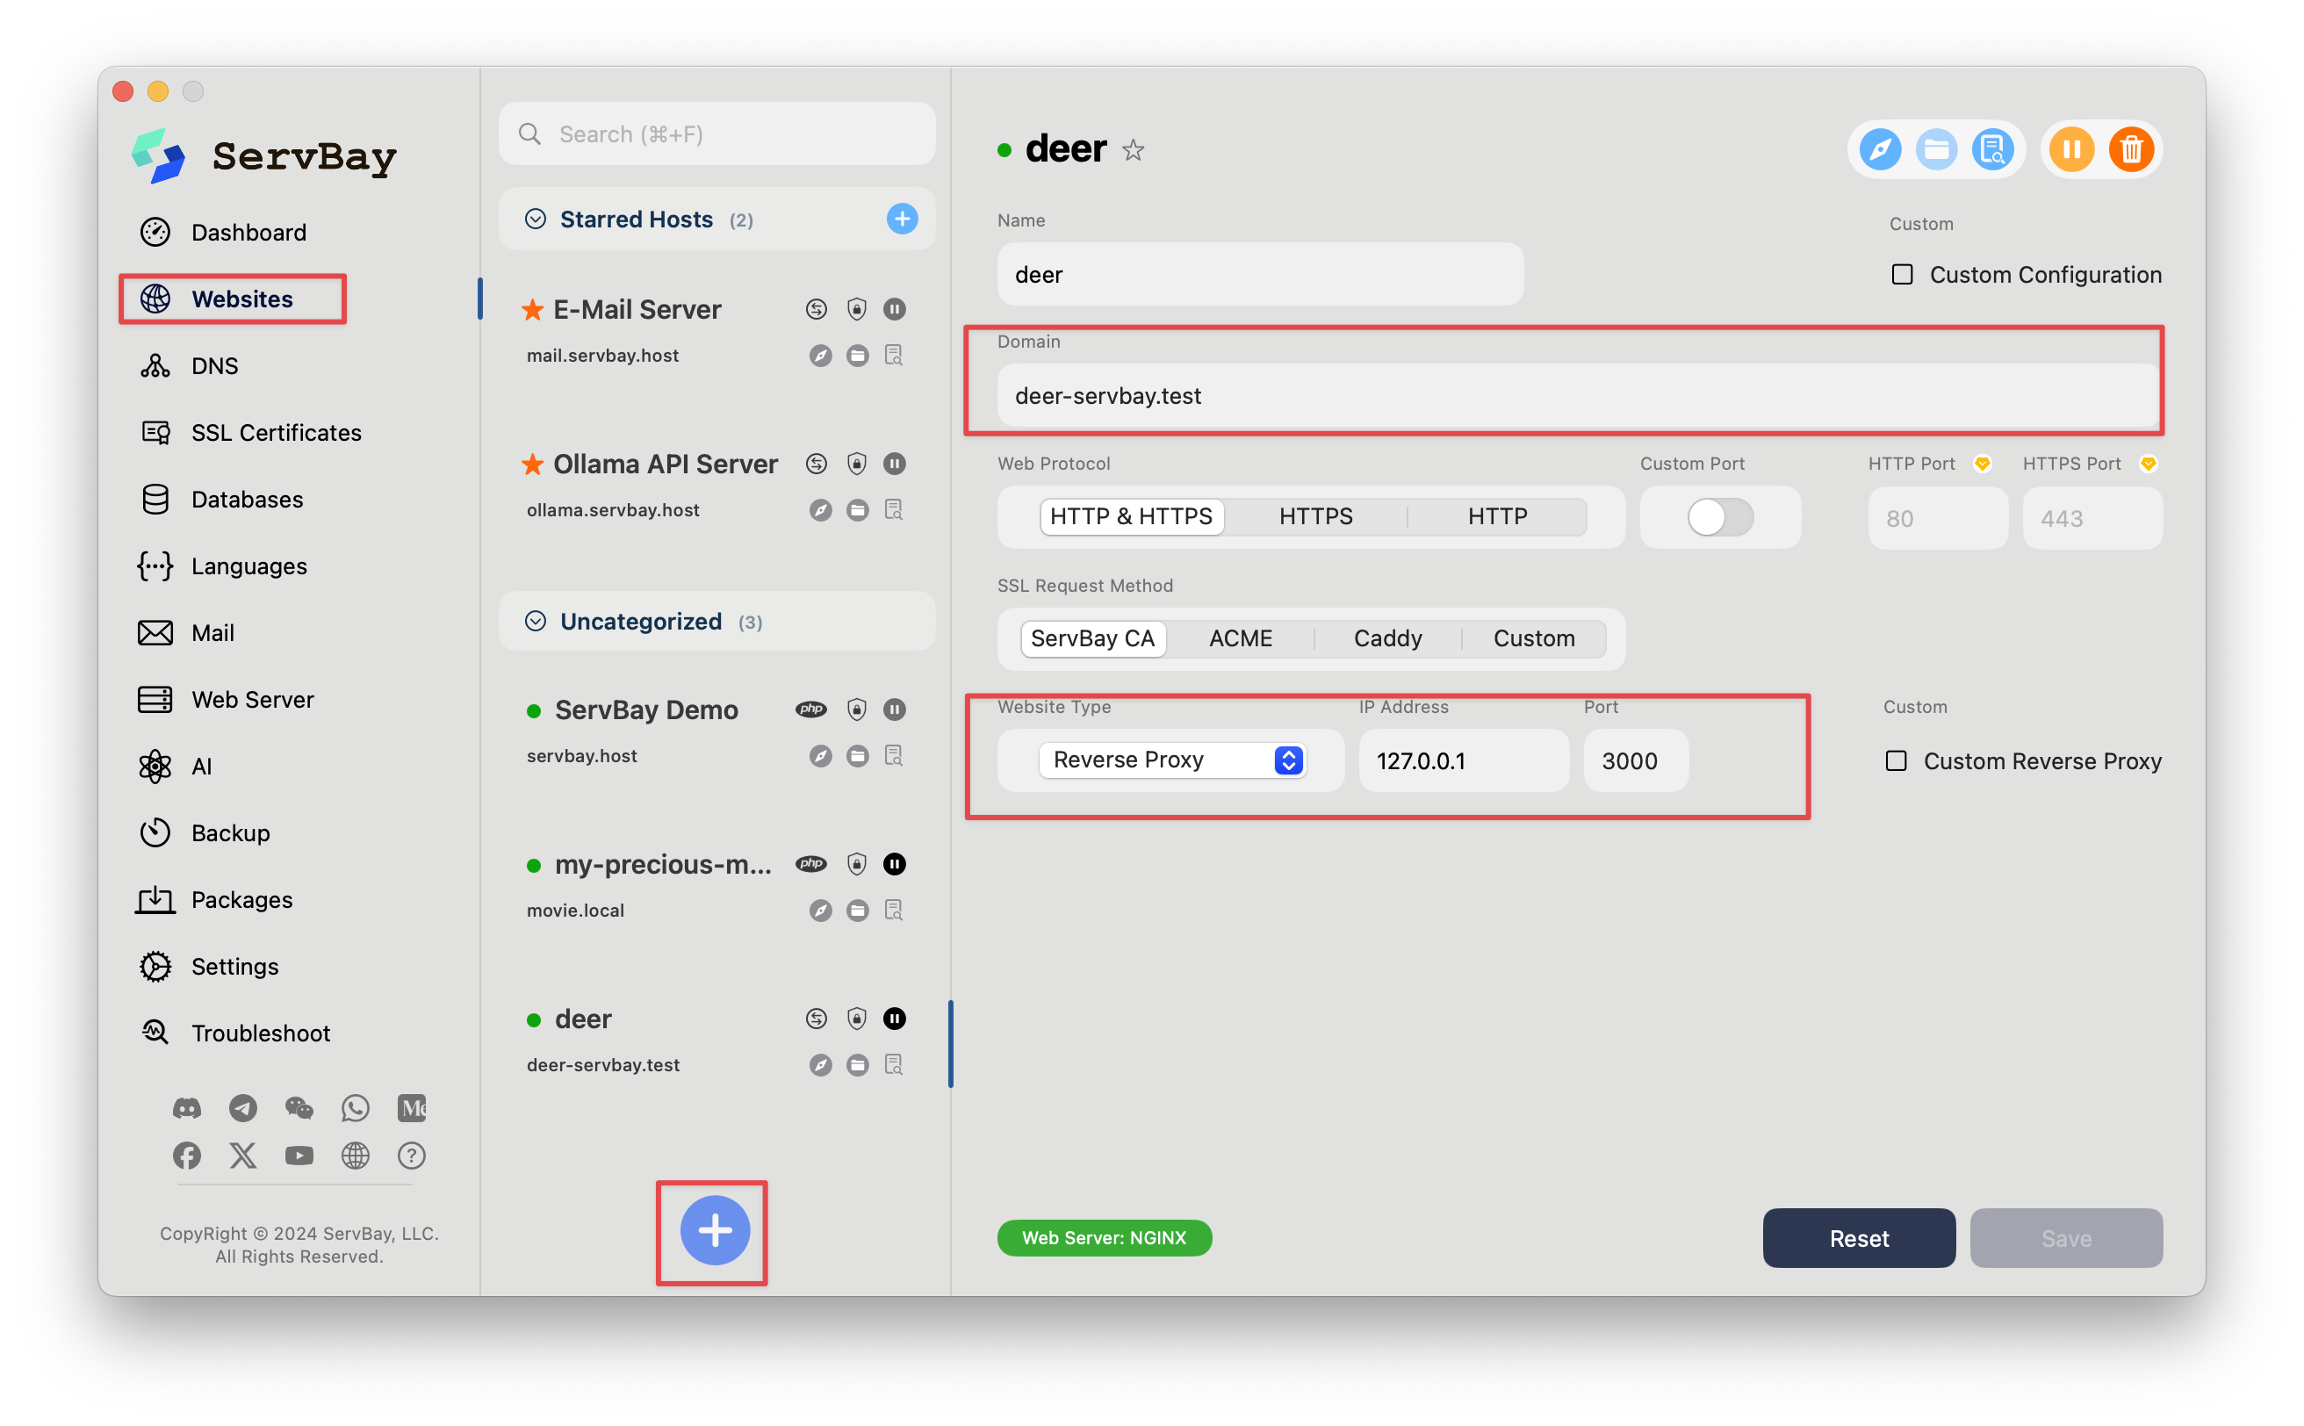This screenshot has height=1426, width=2304.
Task: Tick the Custom Reverse Proxy checkbox
Action: [x=1896, y=760]
